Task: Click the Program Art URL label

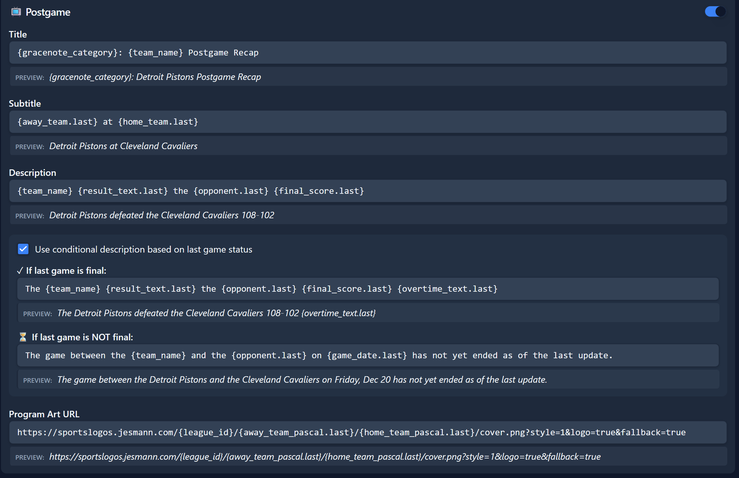Action: 44,414
